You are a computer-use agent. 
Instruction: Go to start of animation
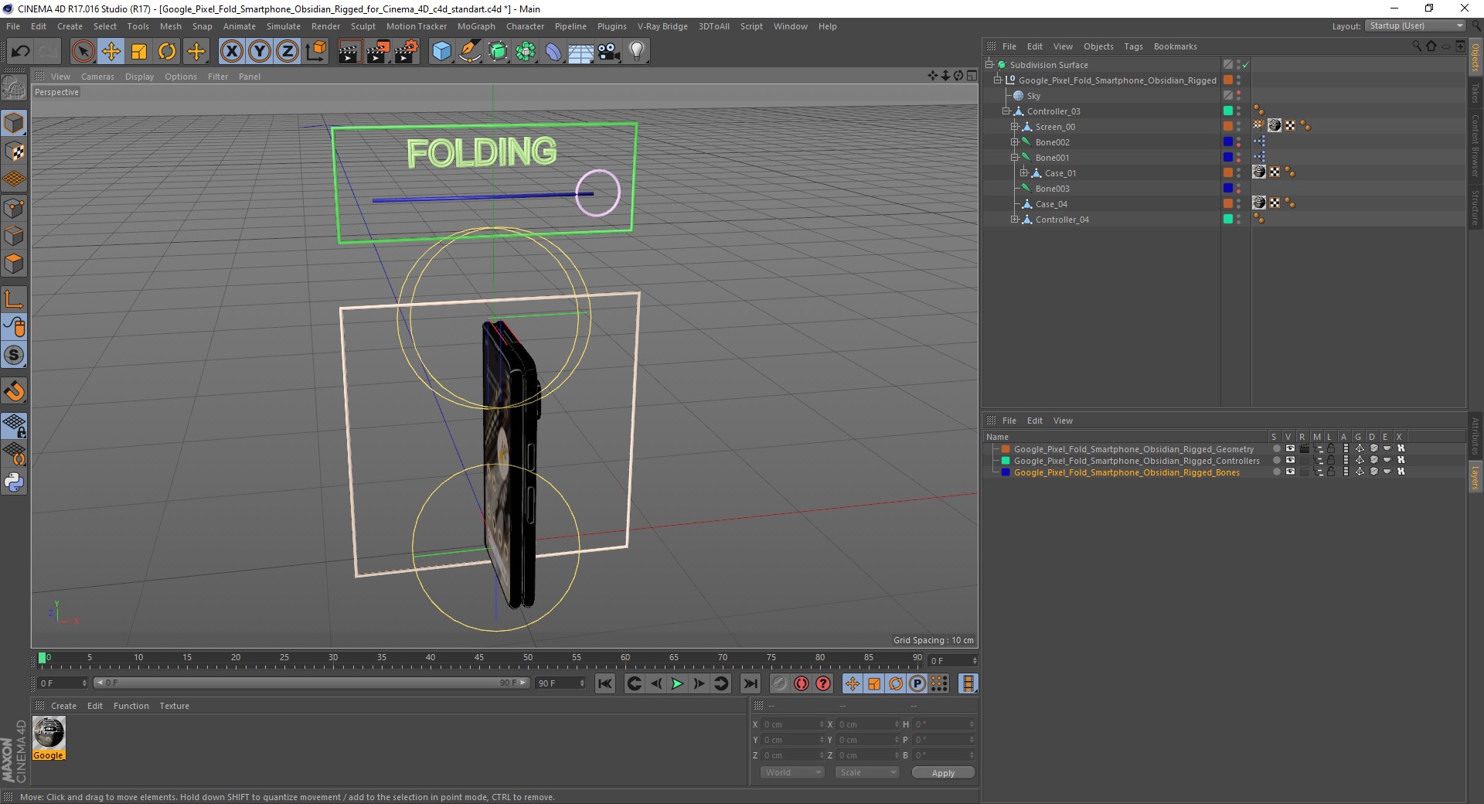[605, 683]
